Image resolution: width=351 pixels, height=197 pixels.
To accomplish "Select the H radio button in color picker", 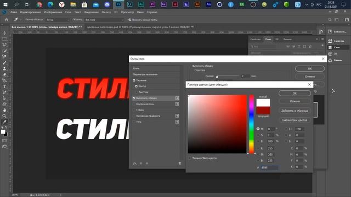I will click(258, 129).
